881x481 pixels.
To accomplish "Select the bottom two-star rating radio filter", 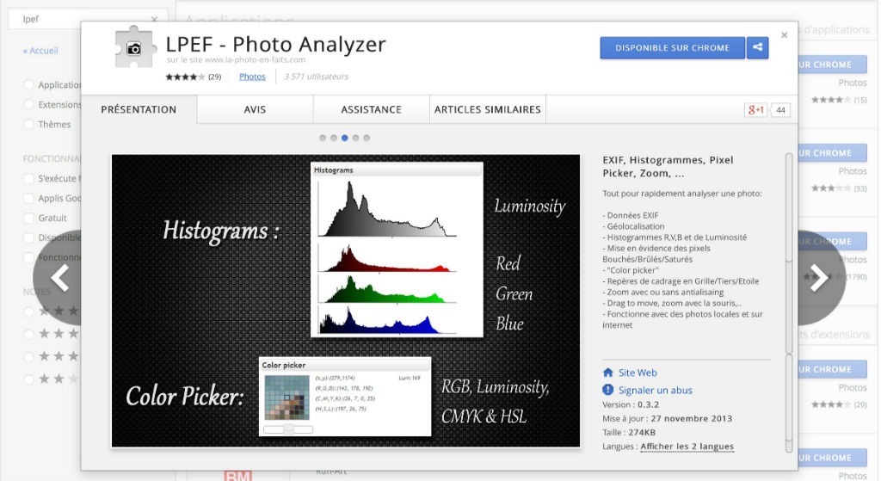I will pyautogui.click(x=28, y=379).
